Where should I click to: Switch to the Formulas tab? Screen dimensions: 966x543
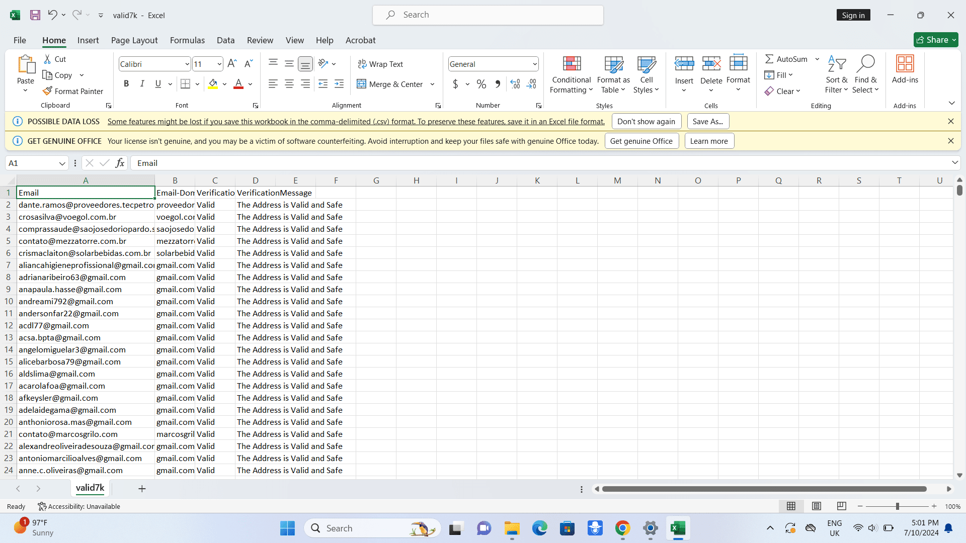pos(187,40)
